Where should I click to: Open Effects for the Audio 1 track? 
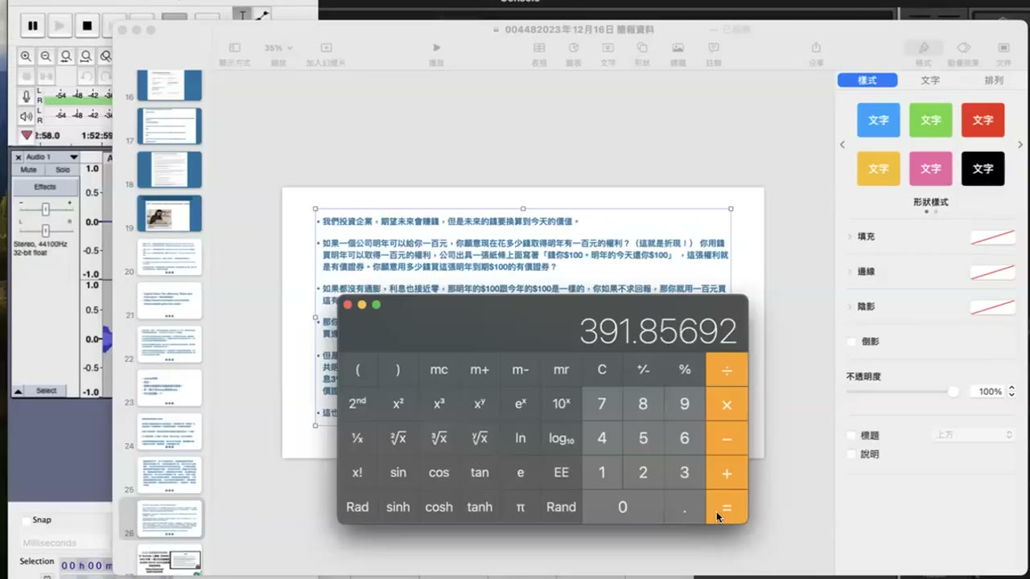[45, 187]
